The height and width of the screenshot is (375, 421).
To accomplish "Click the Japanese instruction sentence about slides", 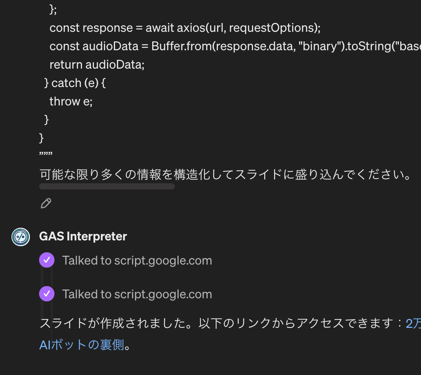I will 225,175.
